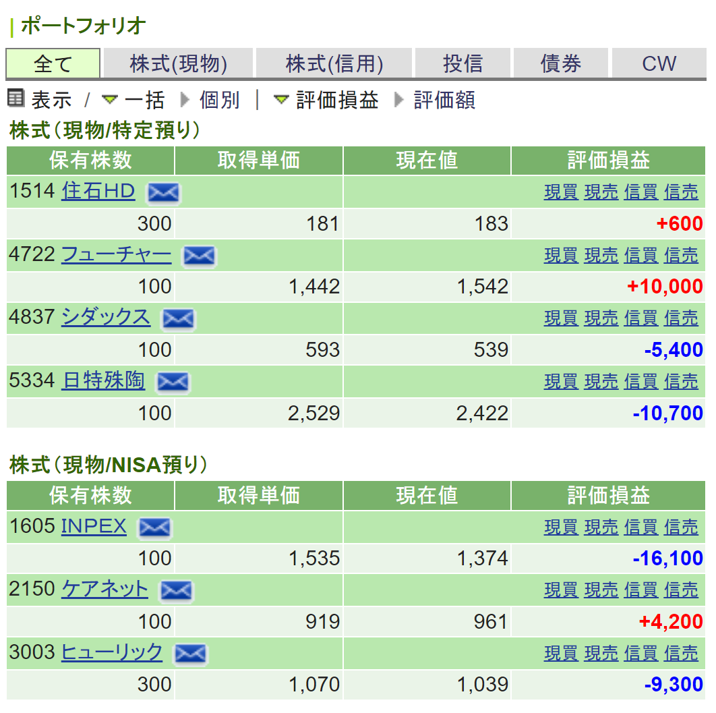716x713 pixels.
Task: Open the CW tab
Action: coord(659,63)
